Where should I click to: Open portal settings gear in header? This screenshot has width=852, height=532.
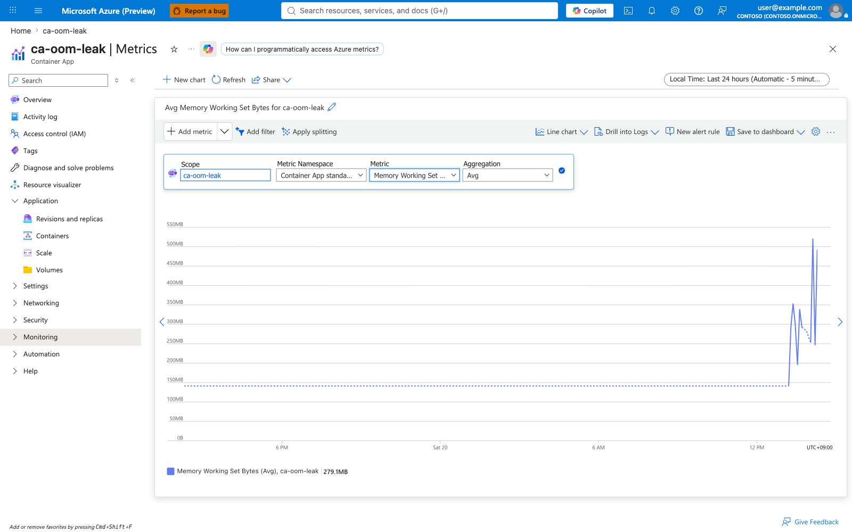click(675, 11)
